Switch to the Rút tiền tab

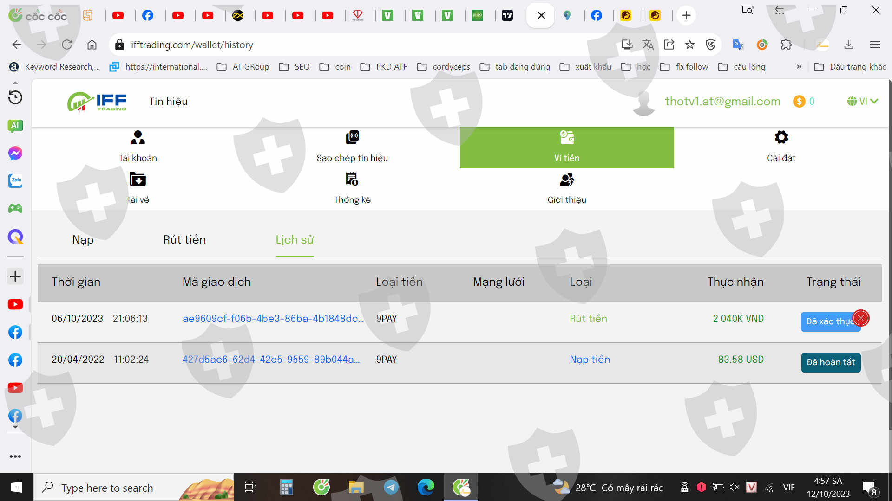(184, 240)
